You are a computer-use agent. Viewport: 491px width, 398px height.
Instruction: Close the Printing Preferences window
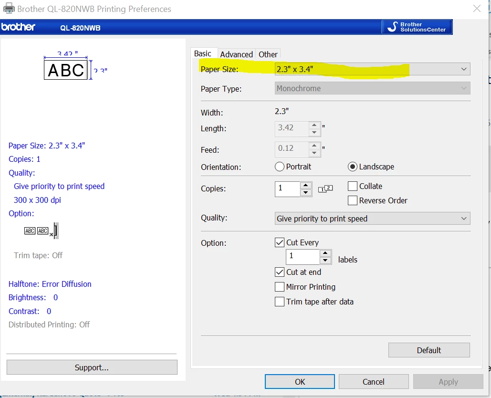point(477,9)
